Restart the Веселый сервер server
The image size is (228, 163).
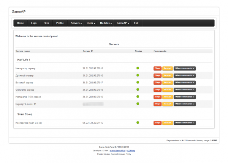pos(167,83)
